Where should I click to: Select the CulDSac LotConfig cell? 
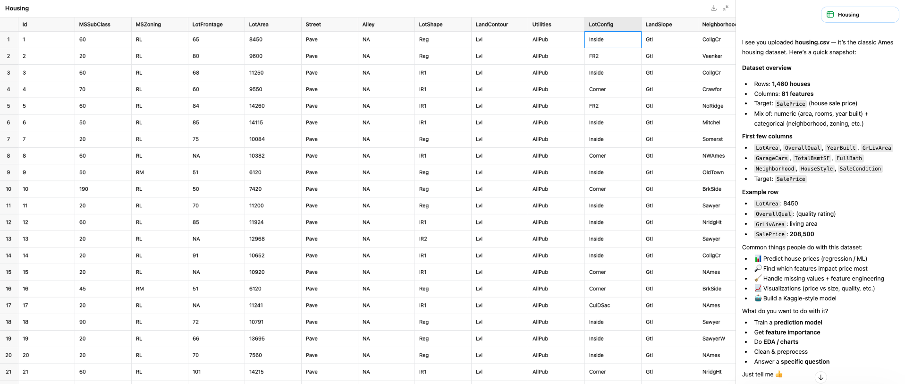click(613, 306)
